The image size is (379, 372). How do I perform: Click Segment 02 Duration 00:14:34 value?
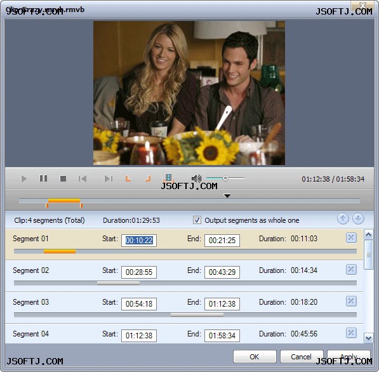(x=304, y=270)
